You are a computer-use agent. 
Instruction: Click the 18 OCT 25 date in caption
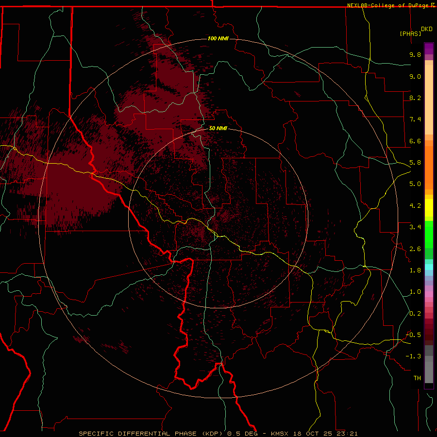[x=313, y=434]
